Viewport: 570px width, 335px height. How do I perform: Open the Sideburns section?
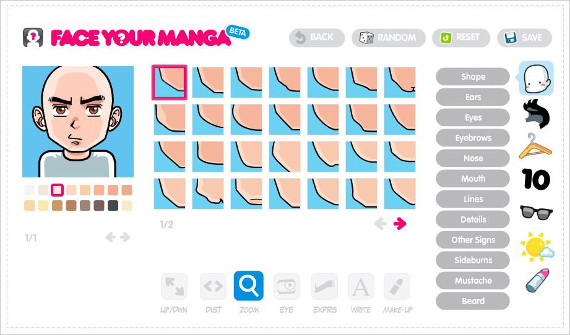tap(473, 260)
